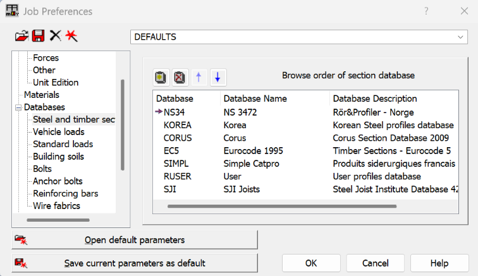The height and width of the screenshot is (276, 478).
Task: Click Corus Section Database 2009 description
Action: click(x=391, y=138)
